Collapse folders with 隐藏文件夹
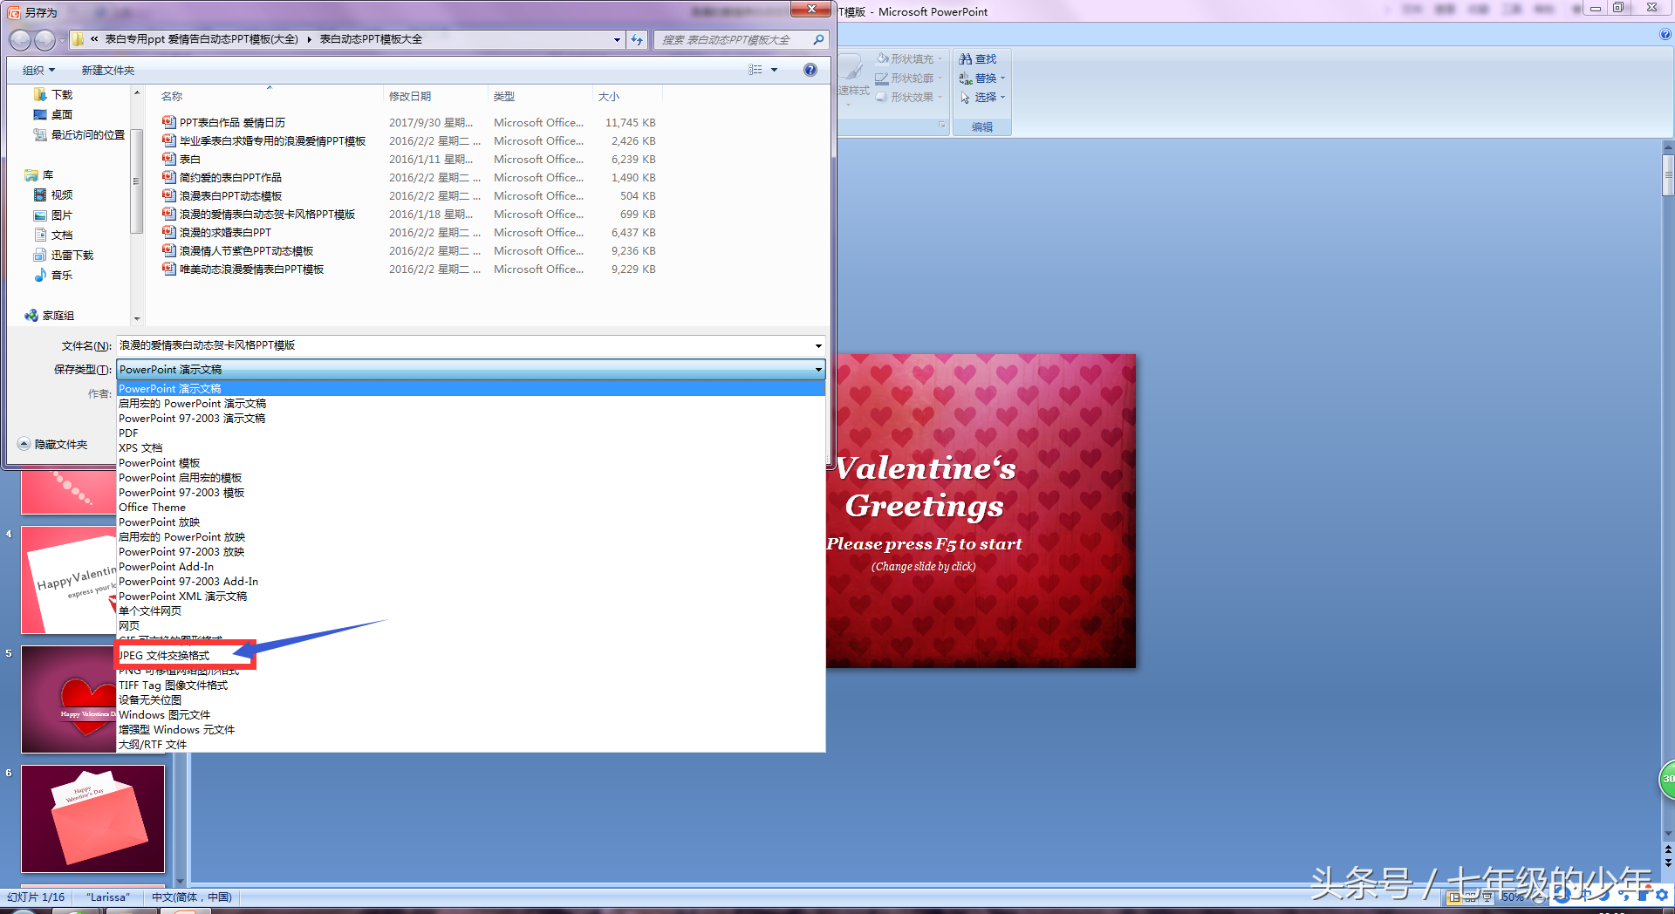The width and height of the screenshot is (1675, 914). click(53, 445)
